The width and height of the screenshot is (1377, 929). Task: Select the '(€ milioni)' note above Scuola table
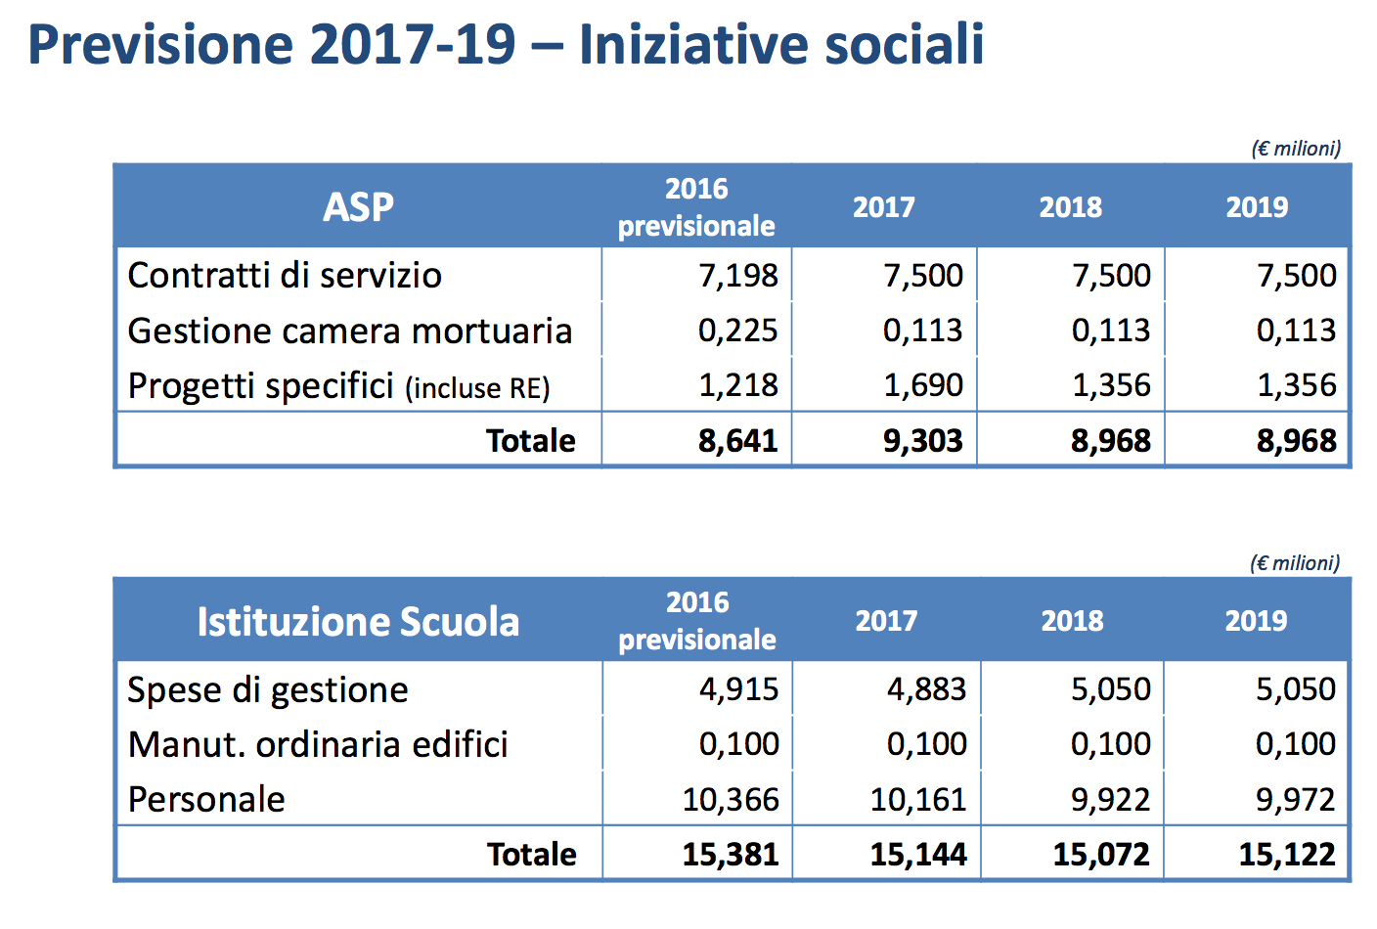[x=1295, y=563]
